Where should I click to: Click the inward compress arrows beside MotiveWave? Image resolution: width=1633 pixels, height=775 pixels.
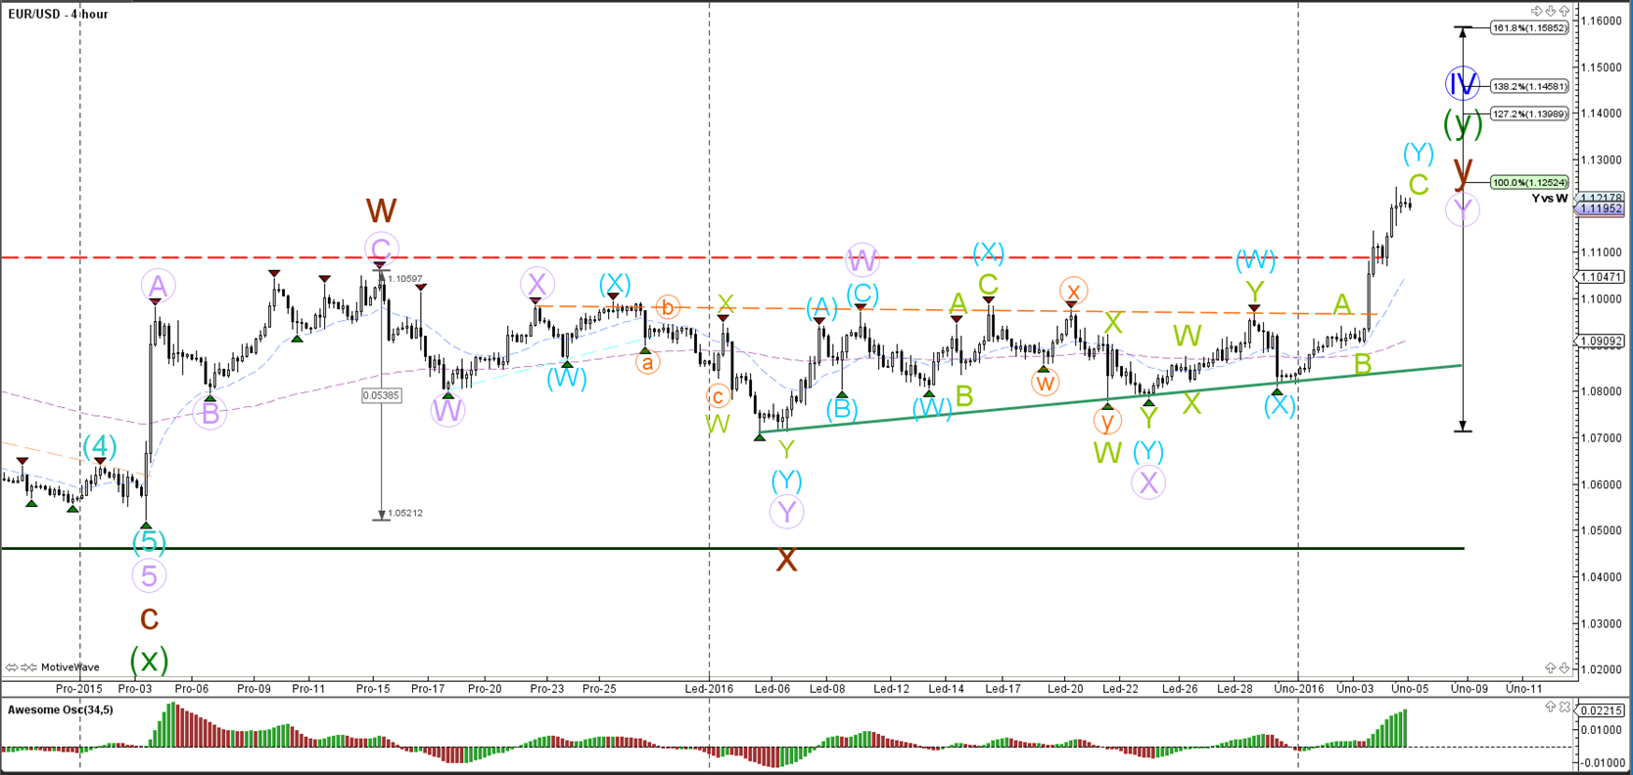tap(29, 667)
